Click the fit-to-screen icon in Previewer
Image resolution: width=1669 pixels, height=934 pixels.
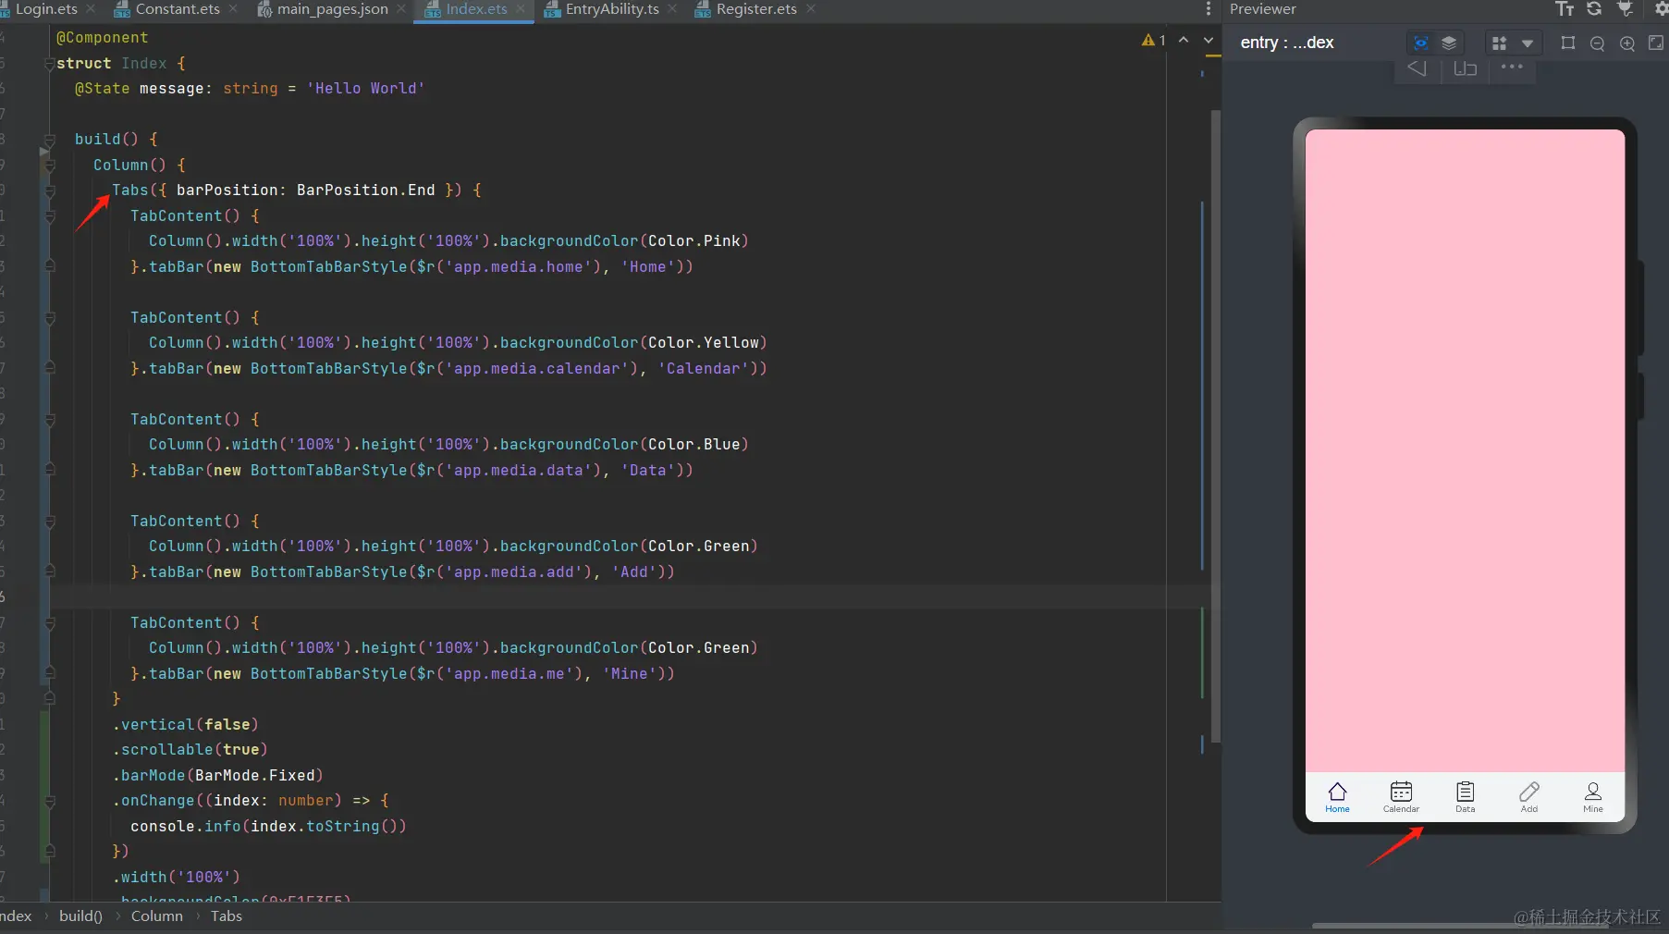coord(1656,43)
